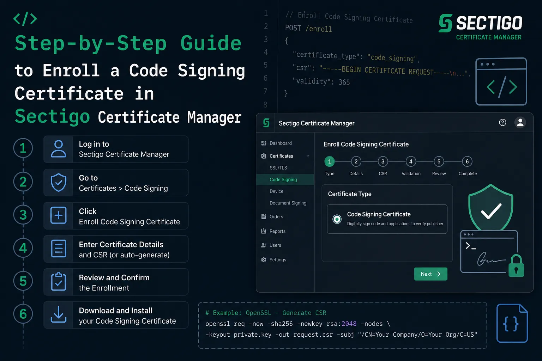542x361 pixels.
Task: Click the Settings gear icon
Action: click(264, 259)
